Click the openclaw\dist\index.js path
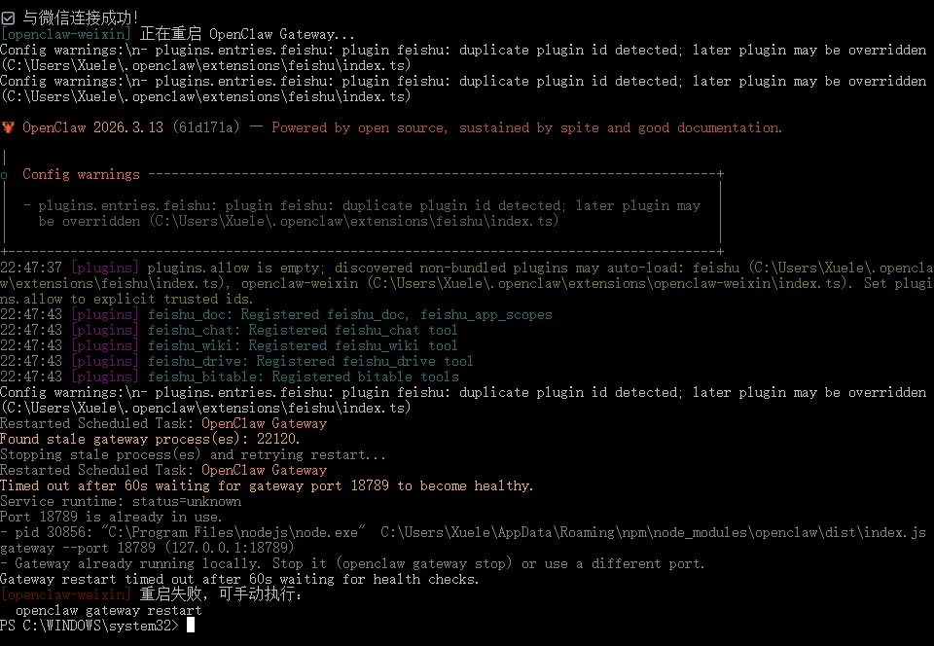This screenshot has height=646, width=934. coord(654,532)
